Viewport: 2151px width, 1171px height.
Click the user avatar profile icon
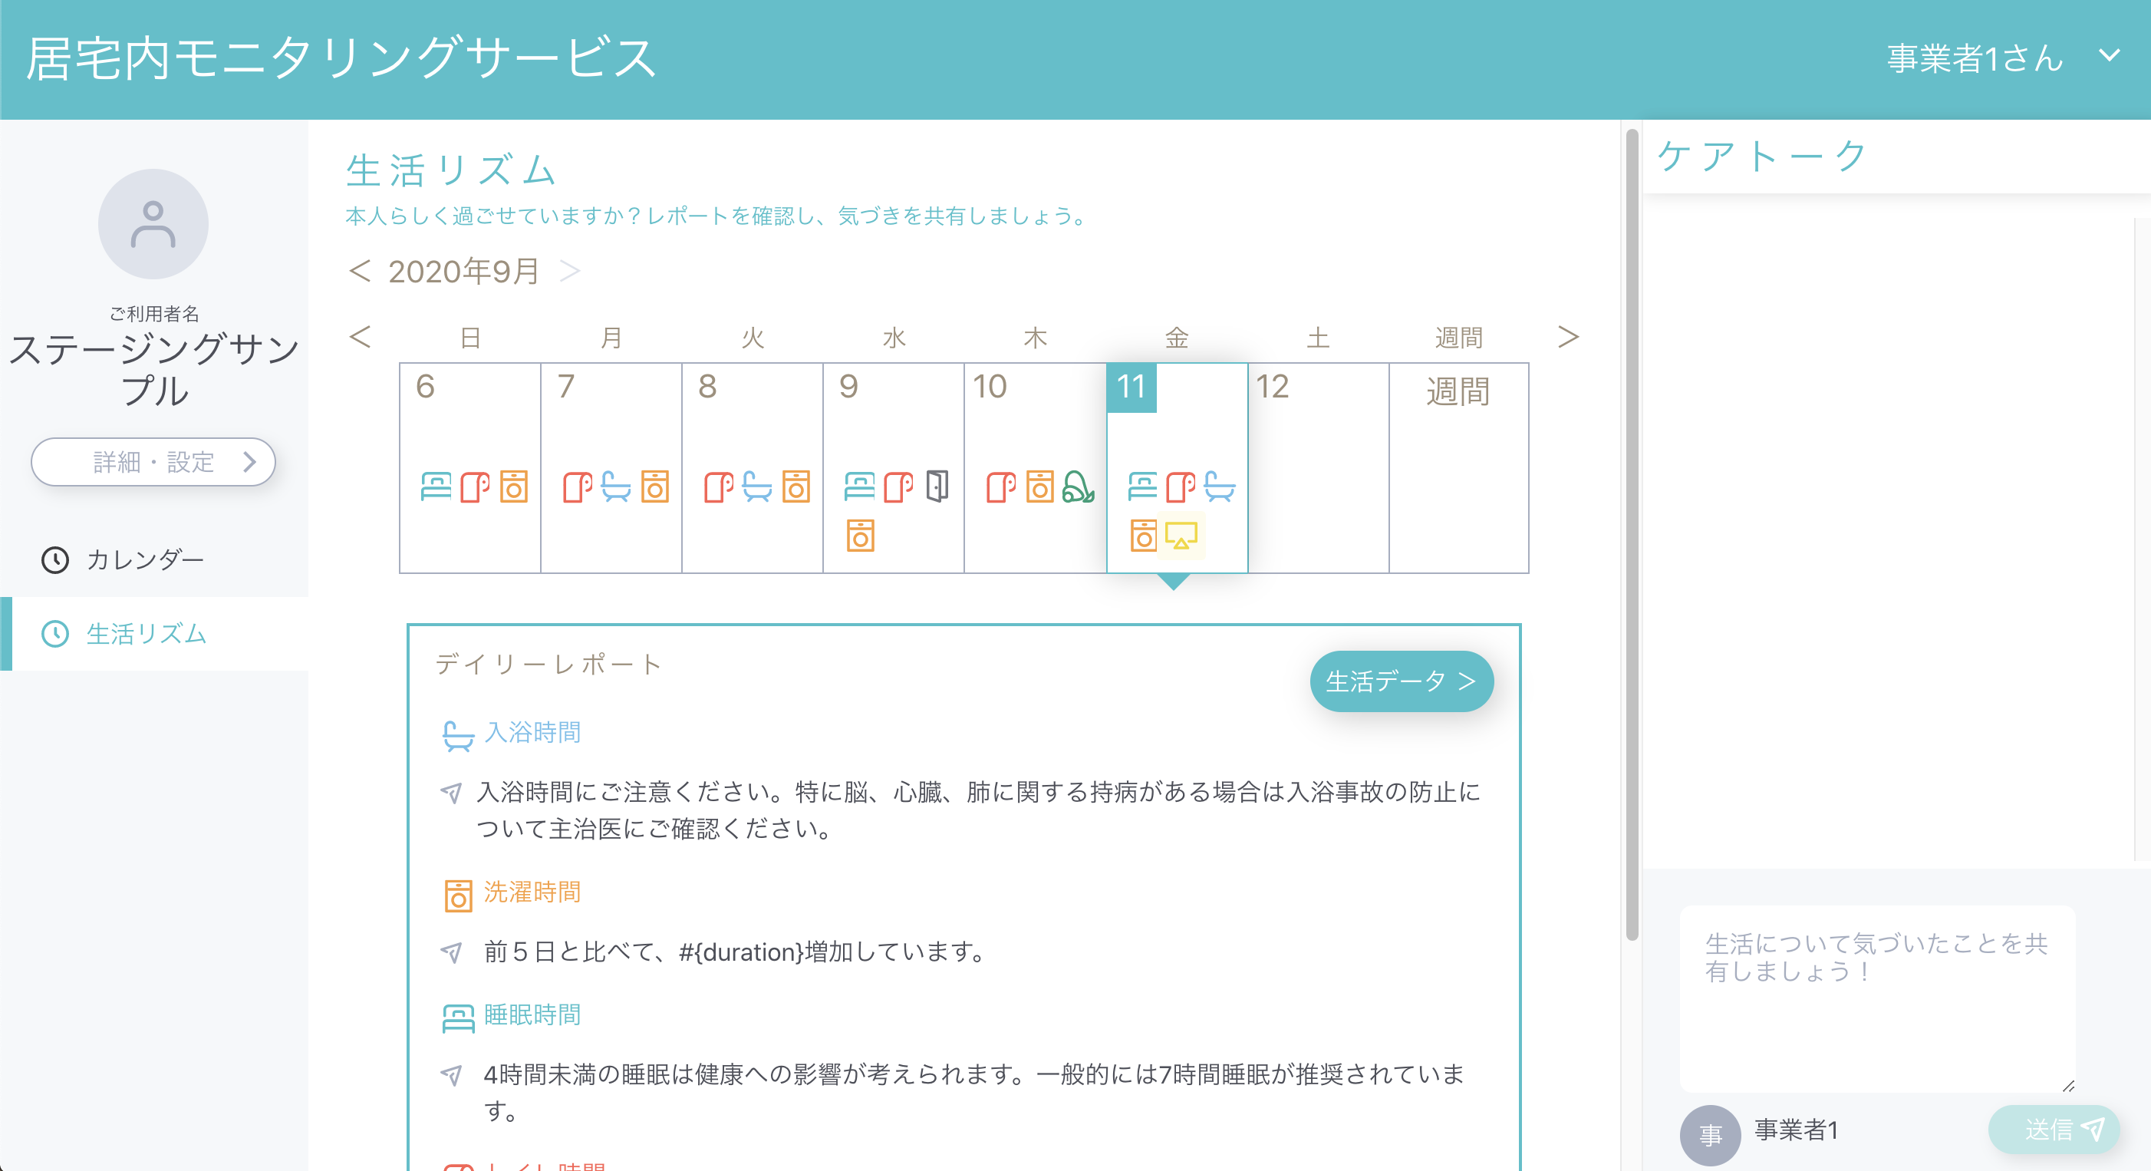[x=153, y=224]
